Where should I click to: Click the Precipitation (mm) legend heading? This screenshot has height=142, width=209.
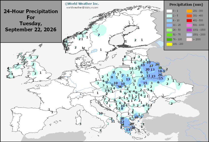(186, 5)
